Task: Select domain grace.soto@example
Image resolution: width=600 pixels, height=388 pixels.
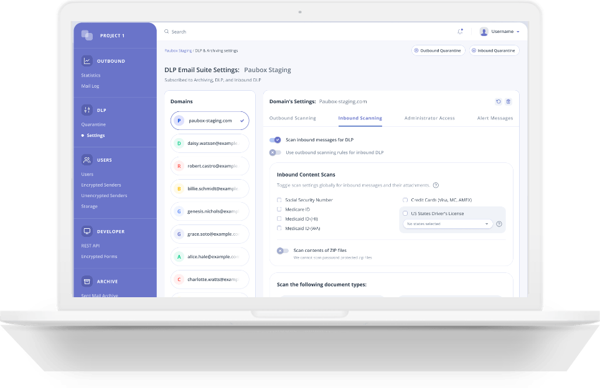Action: (x=210, y=234)
